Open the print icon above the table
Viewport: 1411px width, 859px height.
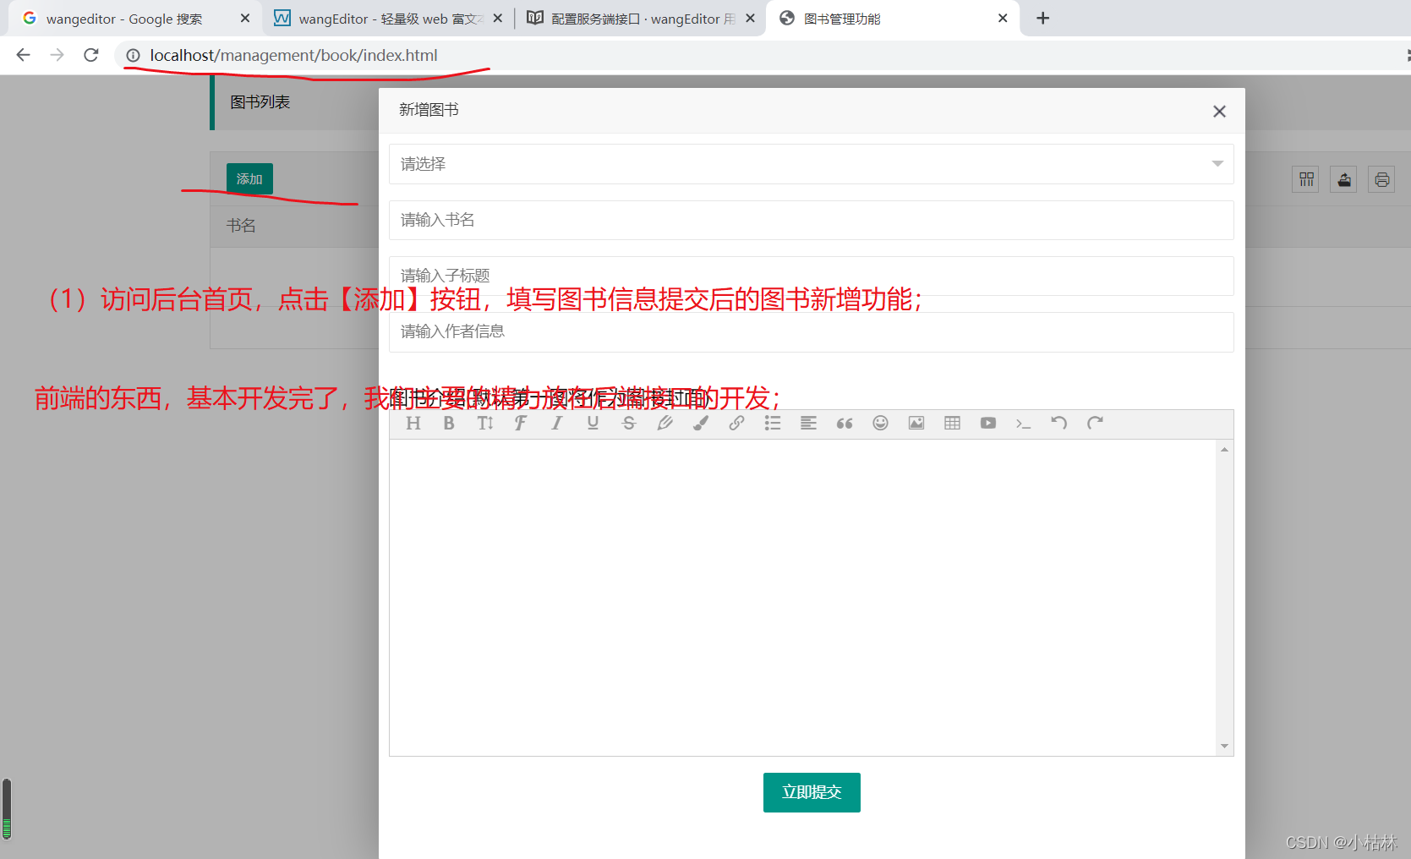(1381, 179)
